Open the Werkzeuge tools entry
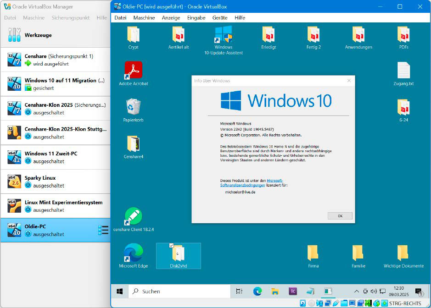The image size is (431, 308). [x=38, y=35]
